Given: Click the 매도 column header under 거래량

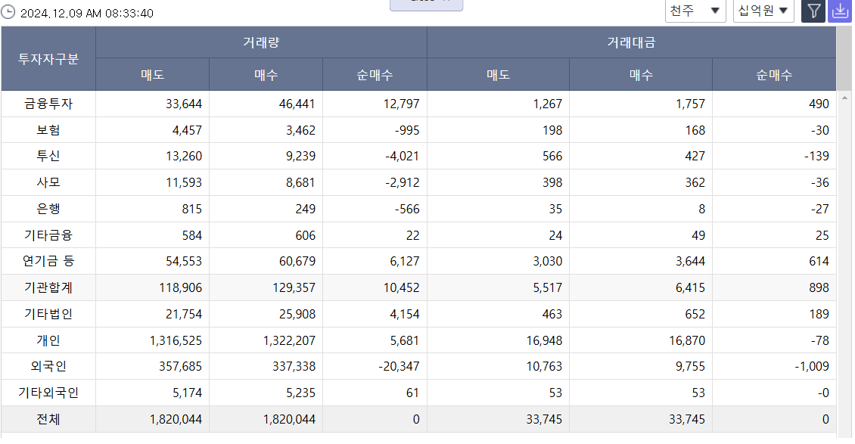Looking at the screenshot, I should click(x=151, y=73).
